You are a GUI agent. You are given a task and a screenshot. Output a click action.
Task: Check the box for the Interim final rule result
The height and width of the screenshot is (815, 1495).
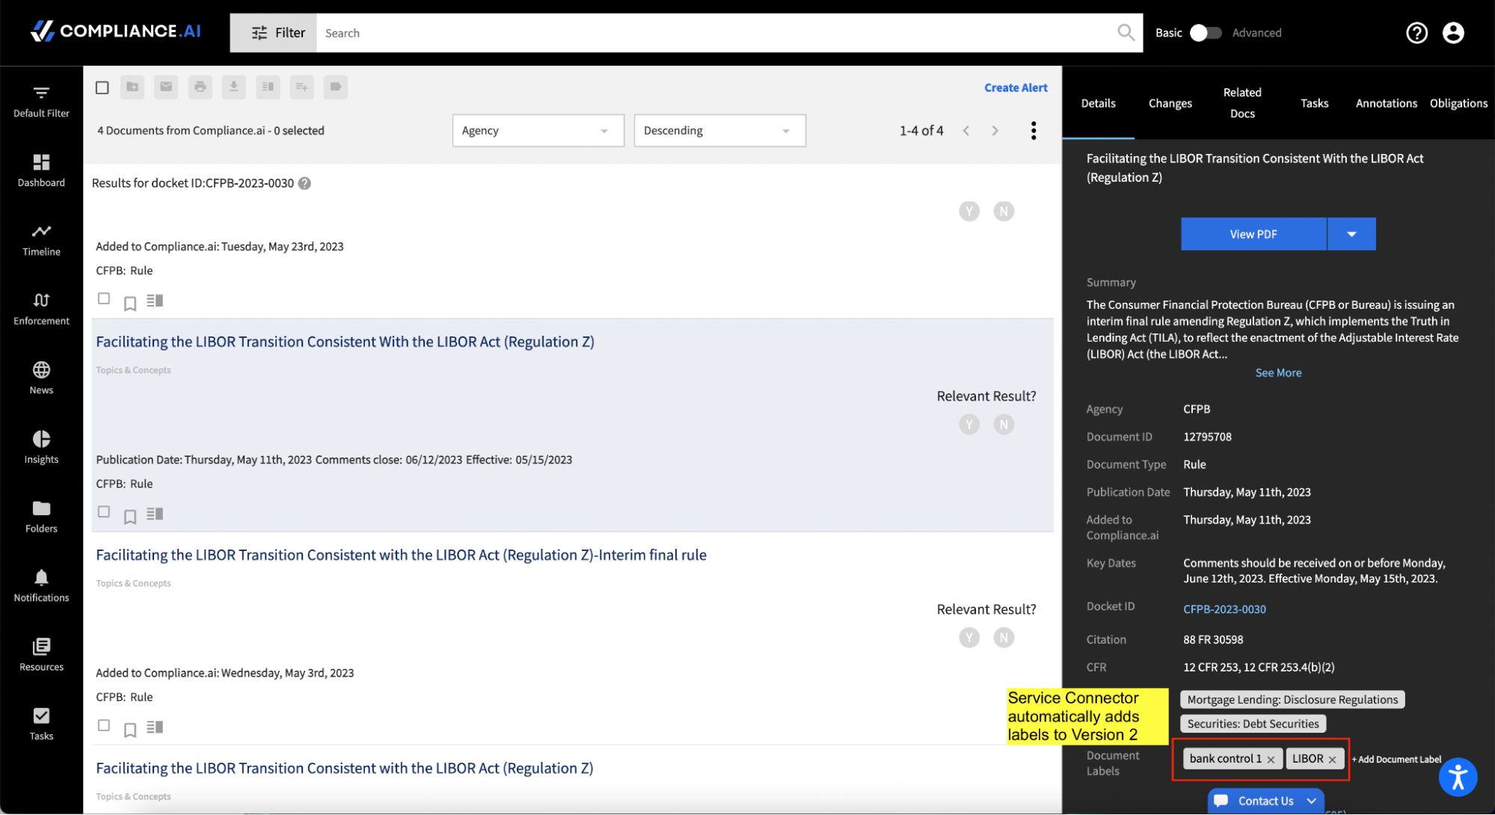[x=104, y=725]
